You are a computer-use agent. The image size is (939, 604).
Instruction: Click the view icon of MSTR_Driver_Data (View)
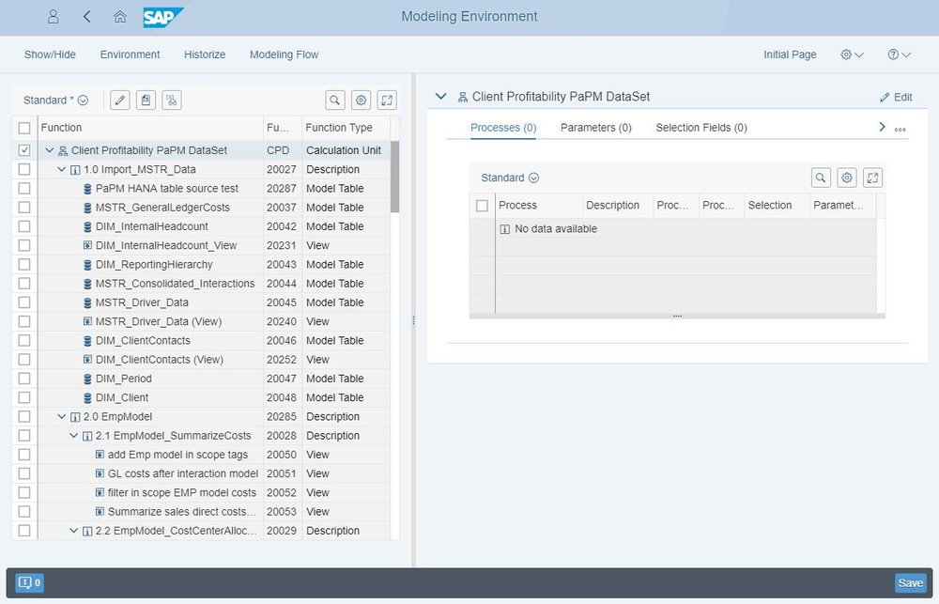point(87,322)
